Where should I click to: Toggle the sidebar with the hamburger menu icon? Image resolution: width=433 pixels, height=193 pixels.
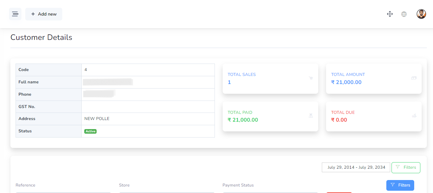click(x=15, y=14)
